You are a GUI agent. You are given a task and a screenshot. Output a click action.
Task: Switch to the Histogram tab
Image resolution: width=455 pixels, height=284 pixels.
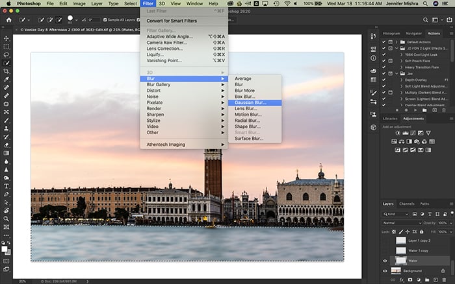[x=391, y=34]
